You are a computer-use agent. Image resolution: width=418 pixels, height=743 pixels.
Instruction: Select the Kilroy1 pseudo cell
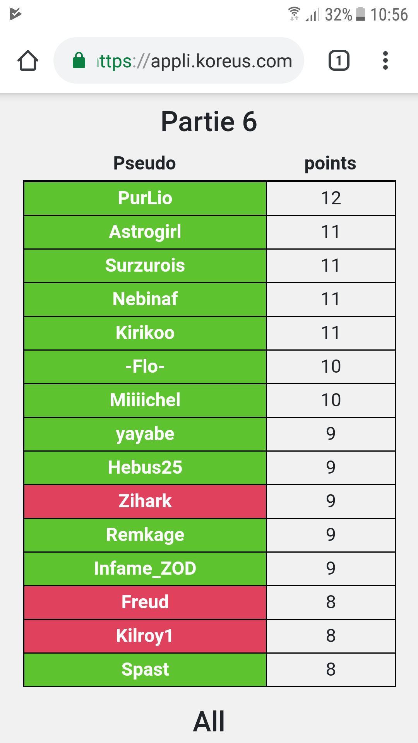[x=145, y=636]
